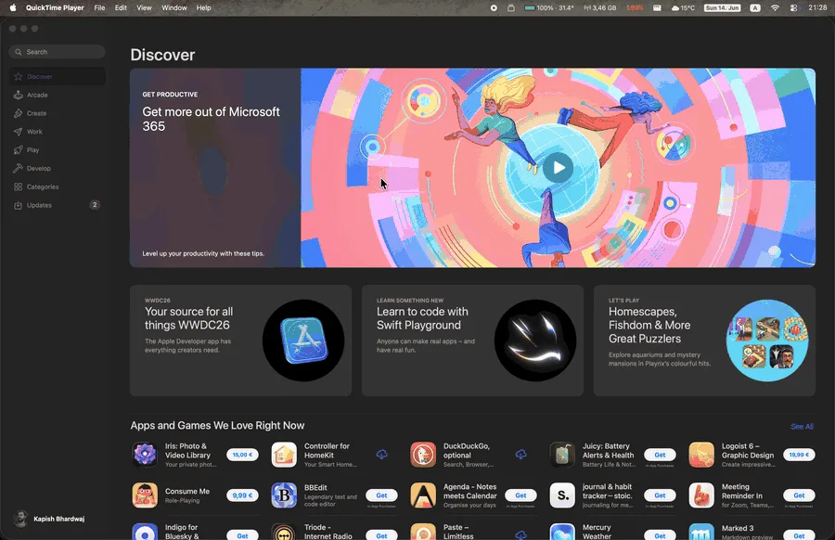Open the File menu

click(99, 8)
